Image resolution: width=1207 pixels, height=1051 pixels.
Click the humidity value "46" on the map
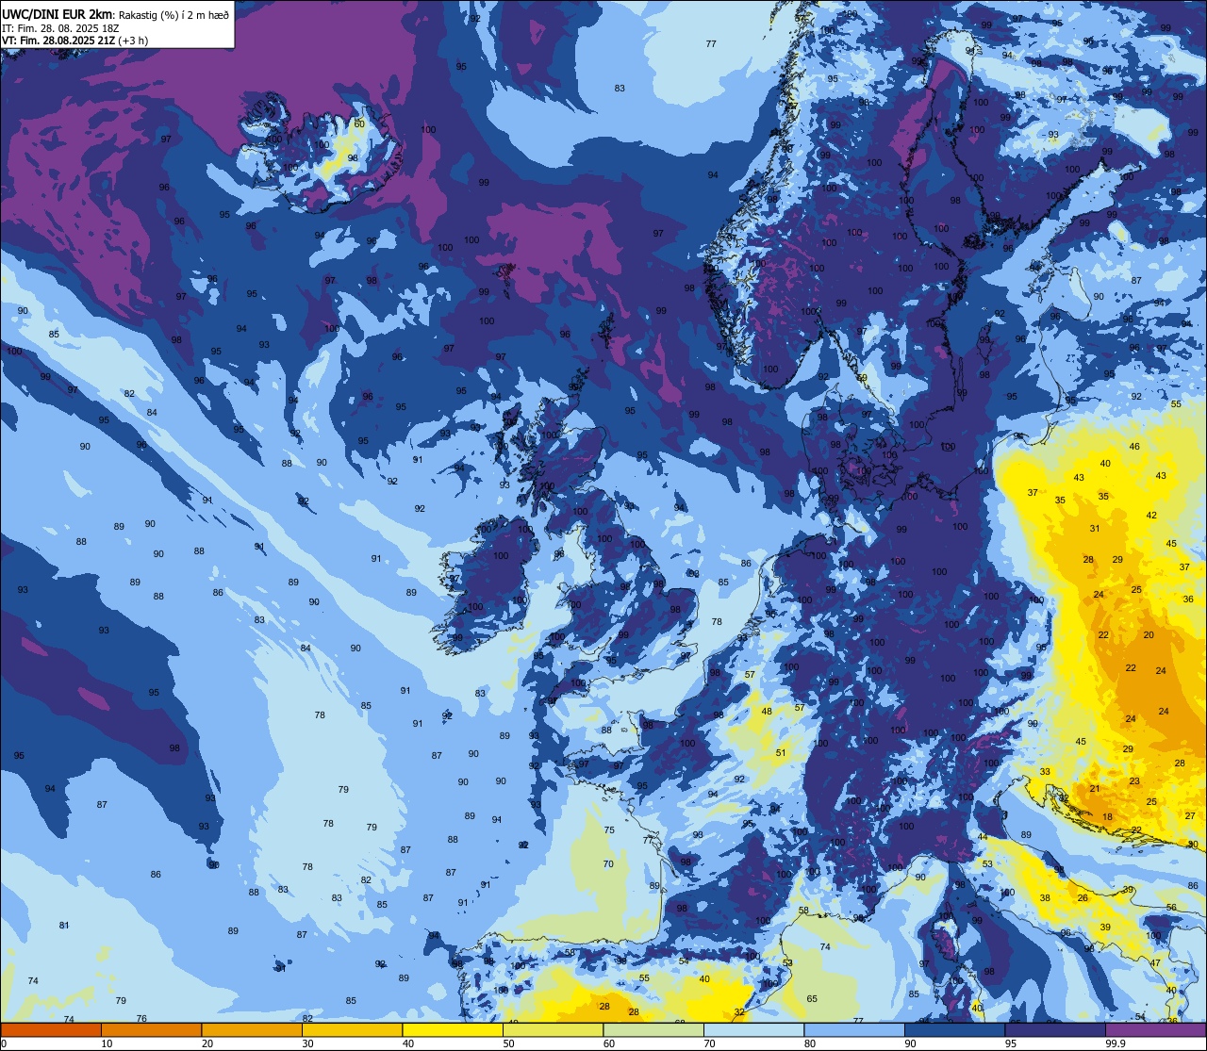click(x=1134, y=447)
